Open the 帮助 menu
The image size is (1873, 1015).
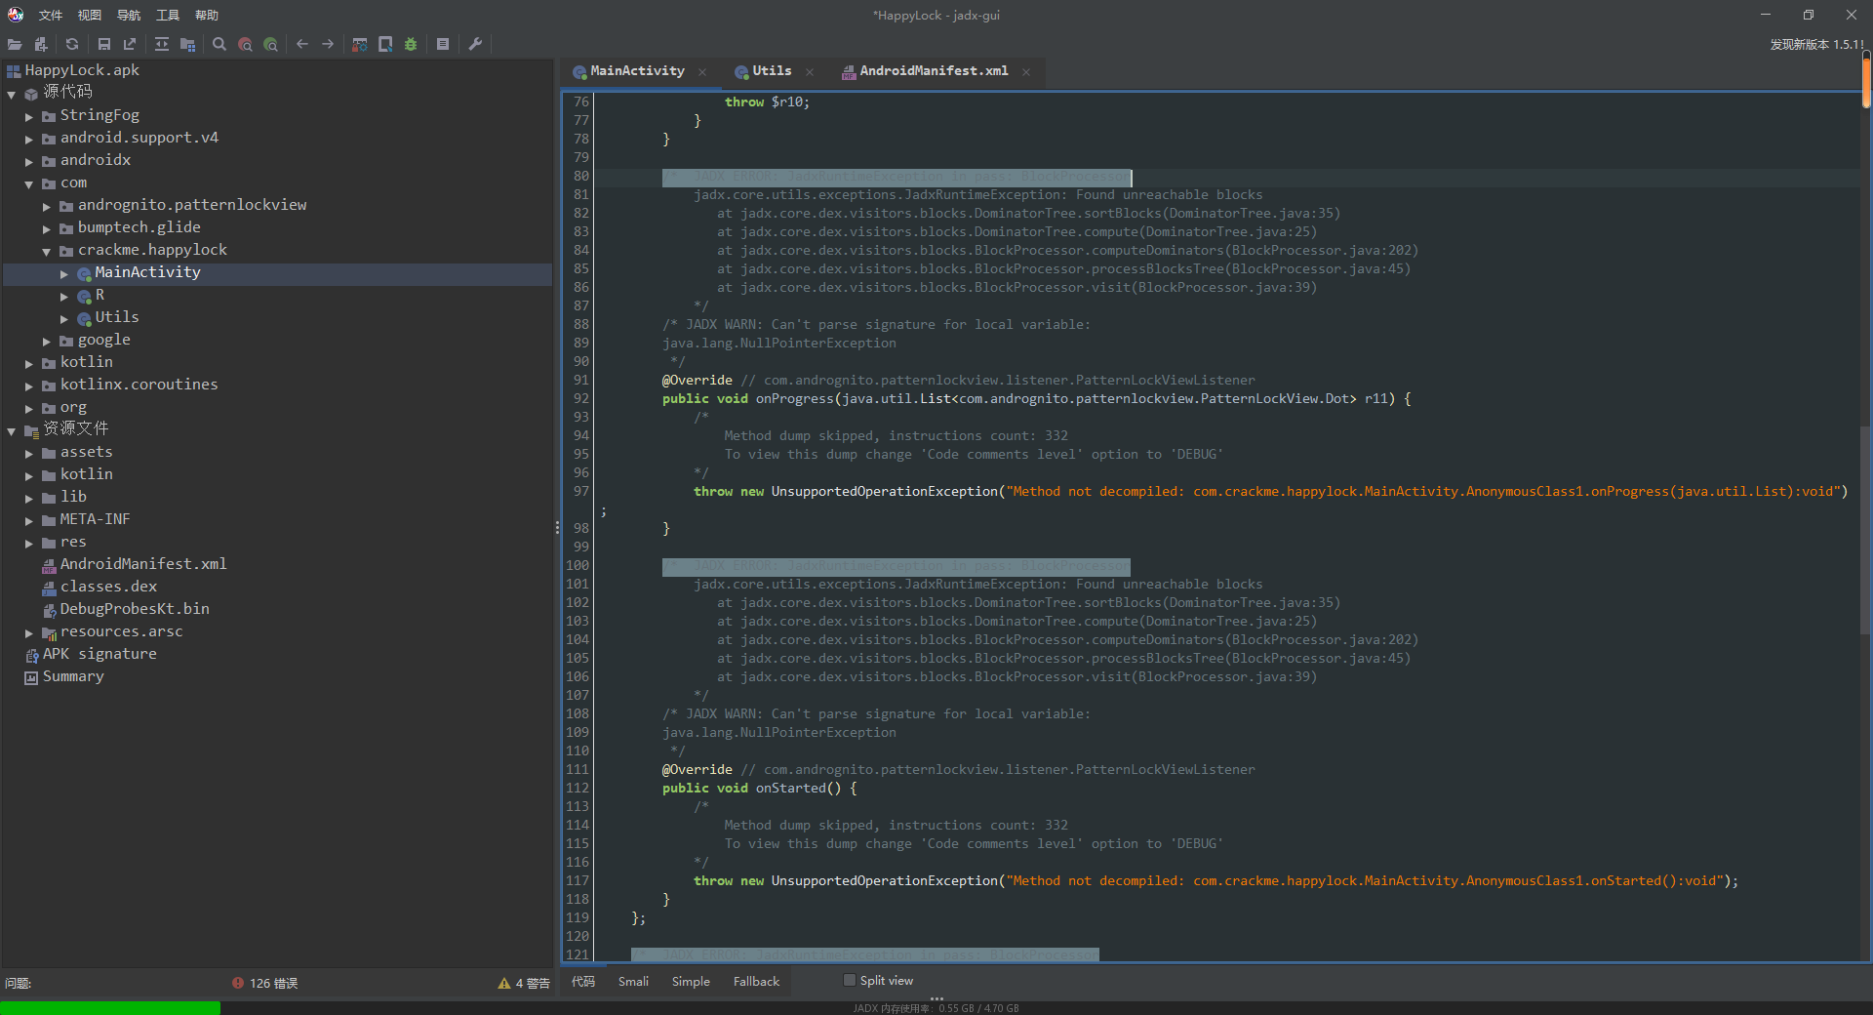[x=207, y=15]
